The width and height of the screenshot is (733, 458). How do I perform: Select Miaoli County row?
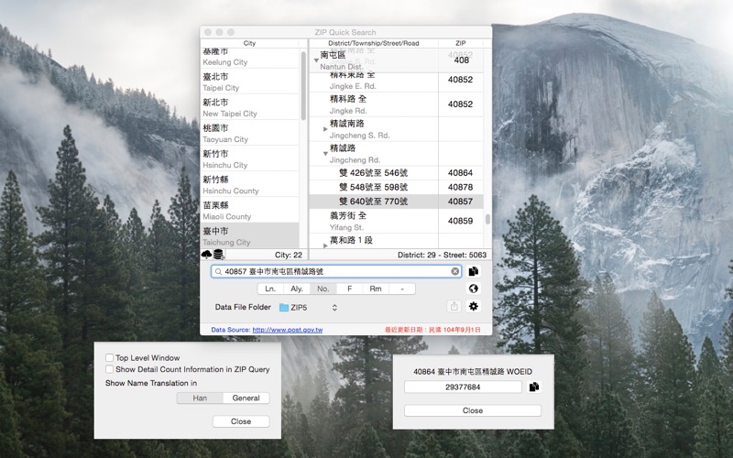(249, 210)
